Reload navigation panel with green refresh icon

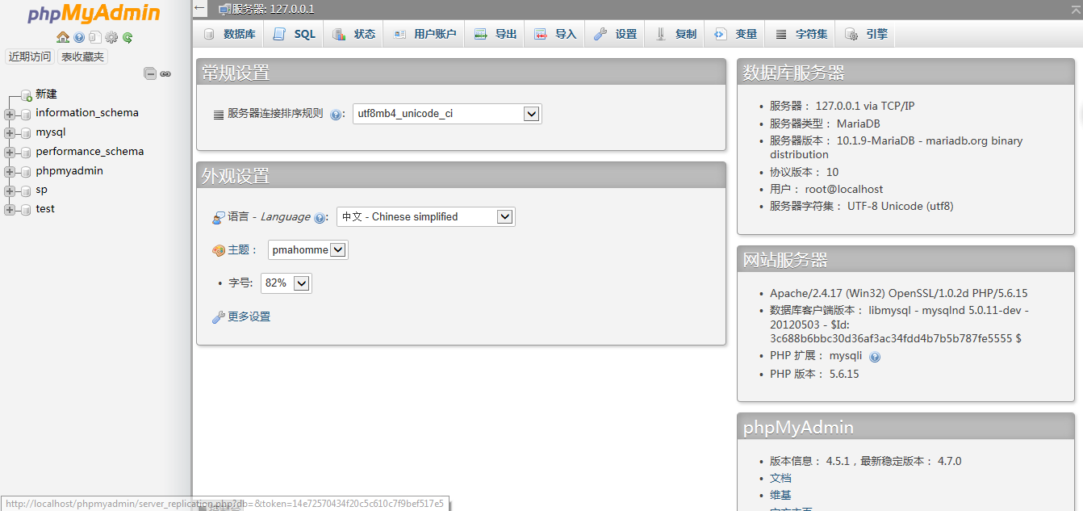click(x=128, y=37)
